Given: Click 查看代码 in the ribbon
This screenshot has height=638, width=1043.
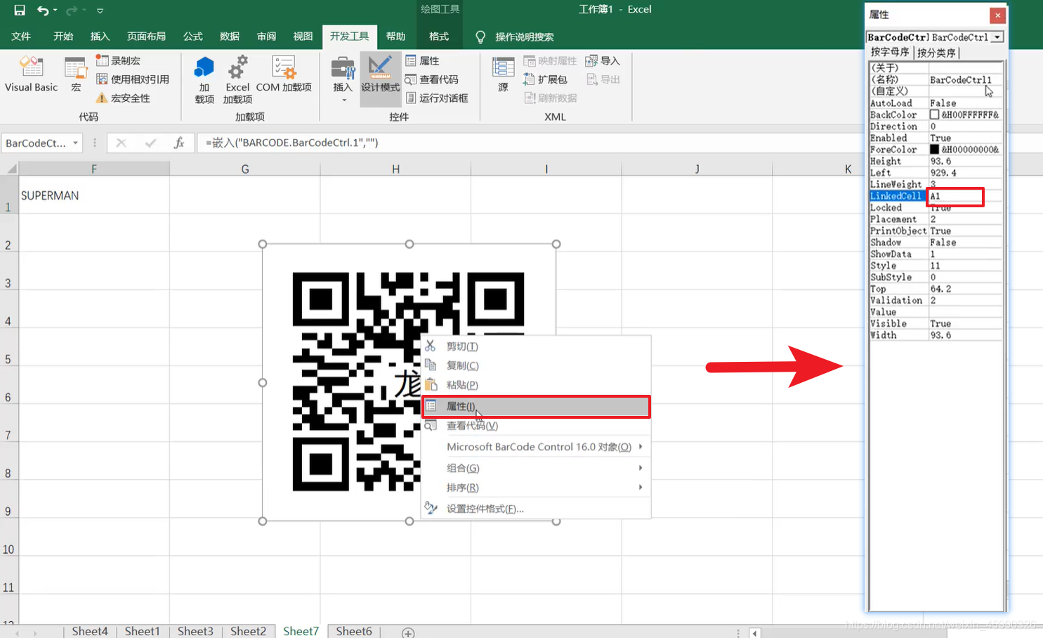Looking at the screenshot, I should click(x=432, y=79).
